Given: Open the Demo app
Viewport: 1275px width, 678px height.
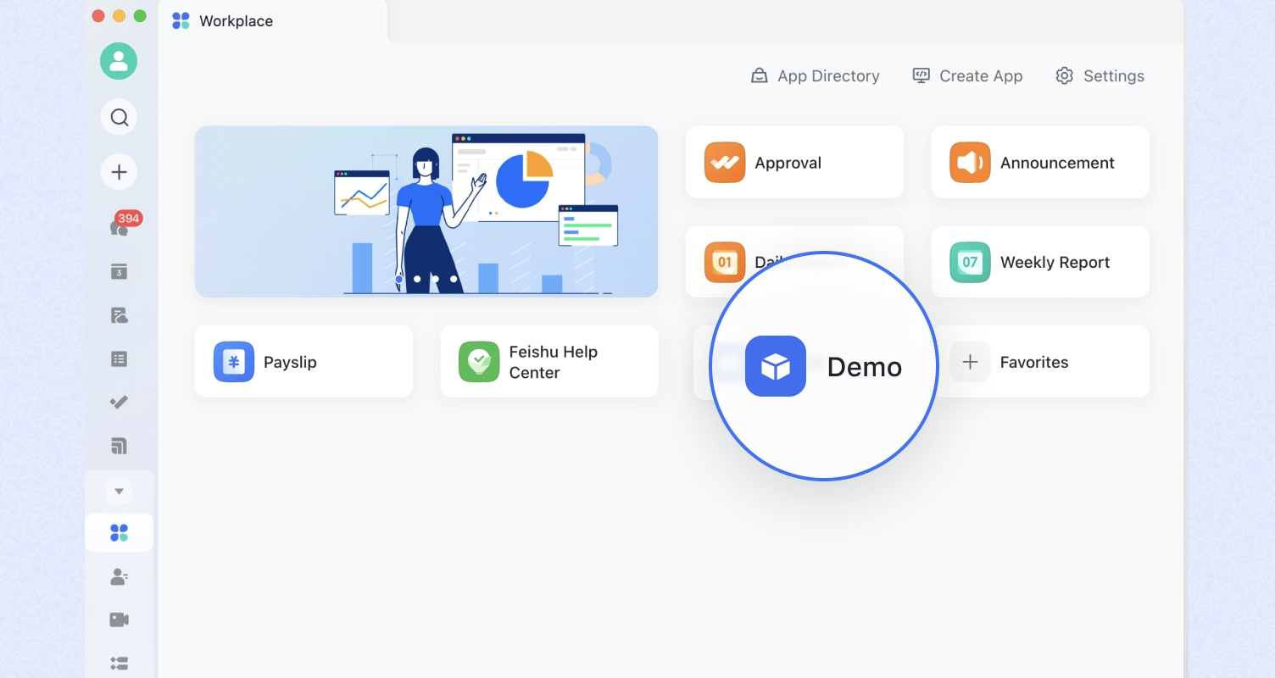Looking at the screenshot, I should pos(823,366).
